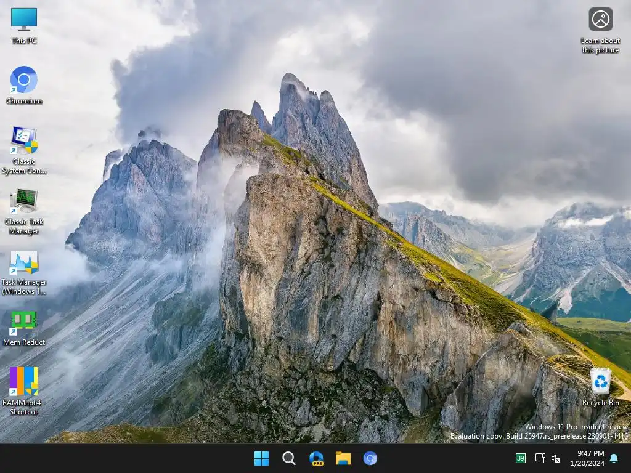The height and width of the screenshot is (473, 631).
Task: Click Learn about this picture icon
Action: pyautogui.click(x=600, y=31)
